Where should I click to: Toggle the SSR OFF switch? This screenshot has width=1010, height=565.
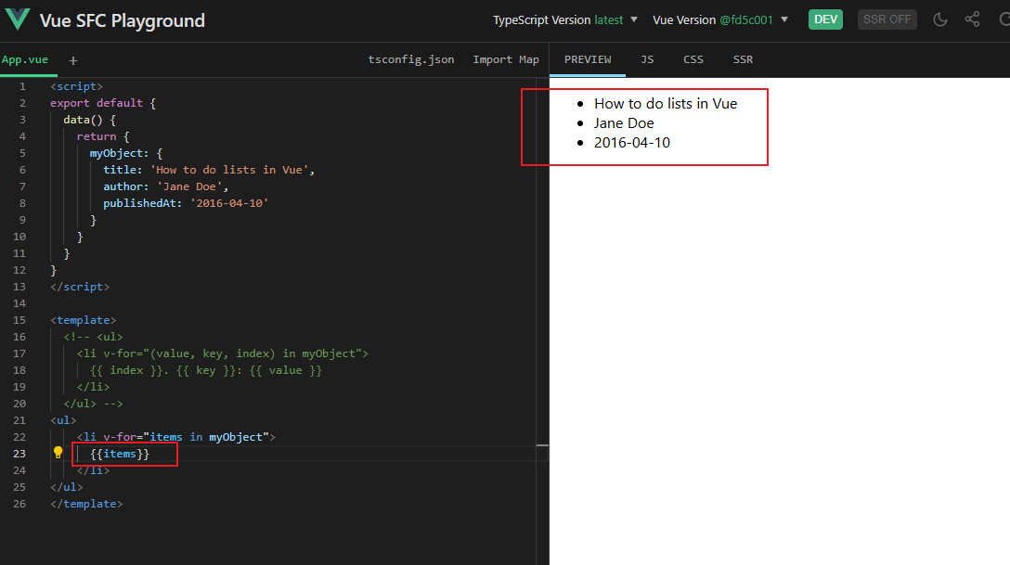click(x=887, y=19)
